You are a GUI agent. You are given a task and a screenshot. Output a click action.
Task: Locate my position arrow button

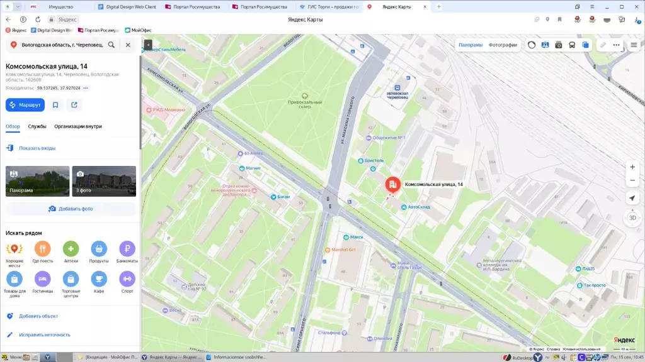[632, 198]
